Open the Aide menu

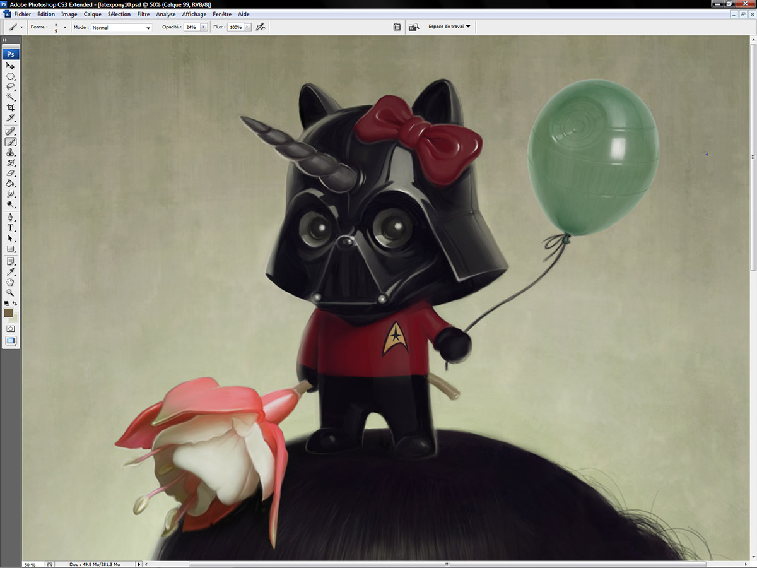(x=244, y=14)
